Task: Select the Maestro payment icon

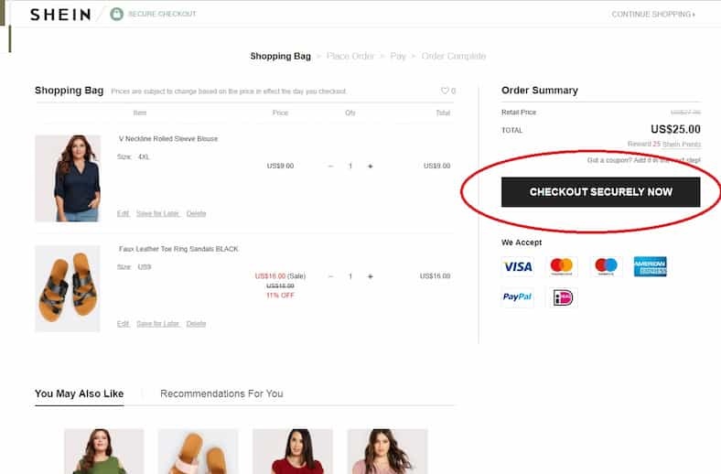Action: [606, 266]
